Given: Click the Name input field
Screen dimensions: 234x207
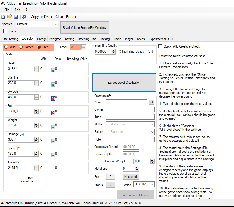Looking at the screenshot, I should pyautogui.click(x=126, y=102).
